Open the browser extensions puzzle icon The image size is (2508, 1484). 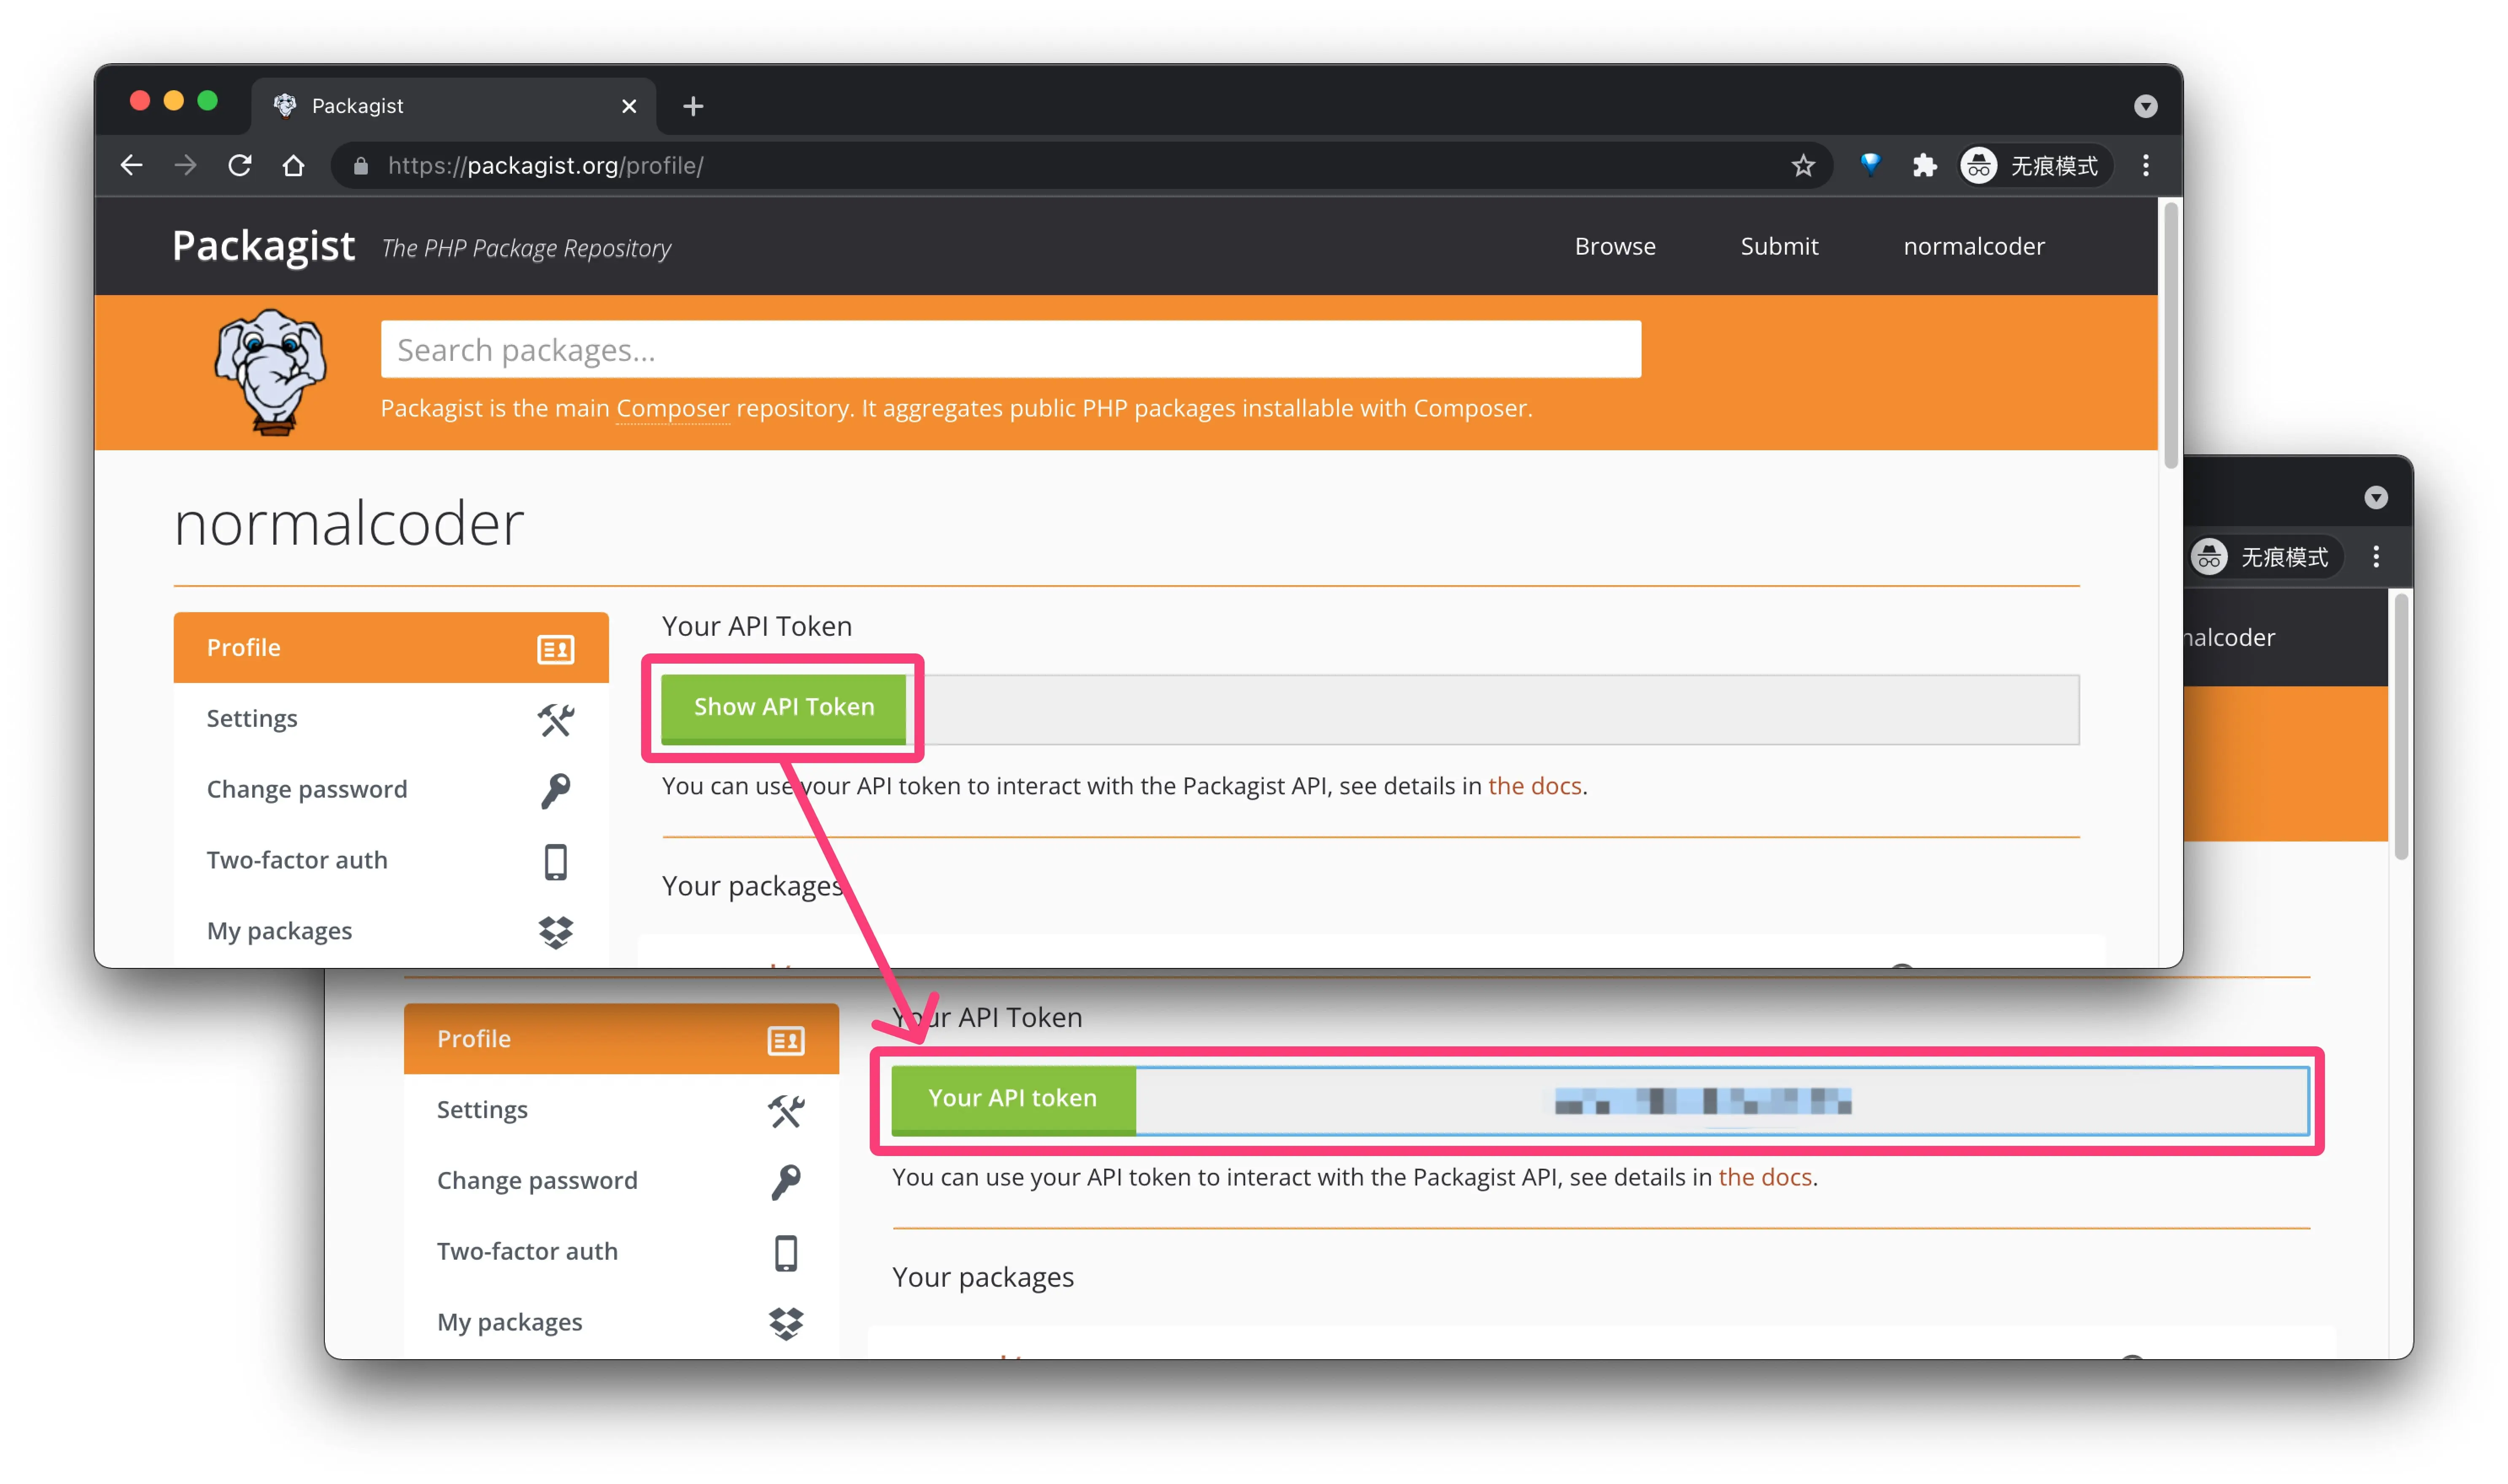tap(1923, 165)
